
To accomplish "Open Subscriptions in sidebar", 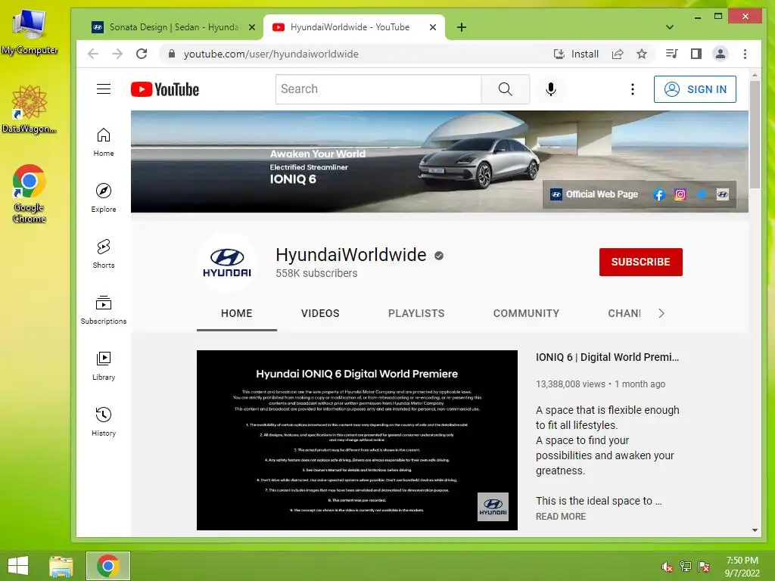I will [x=103, y=309].
